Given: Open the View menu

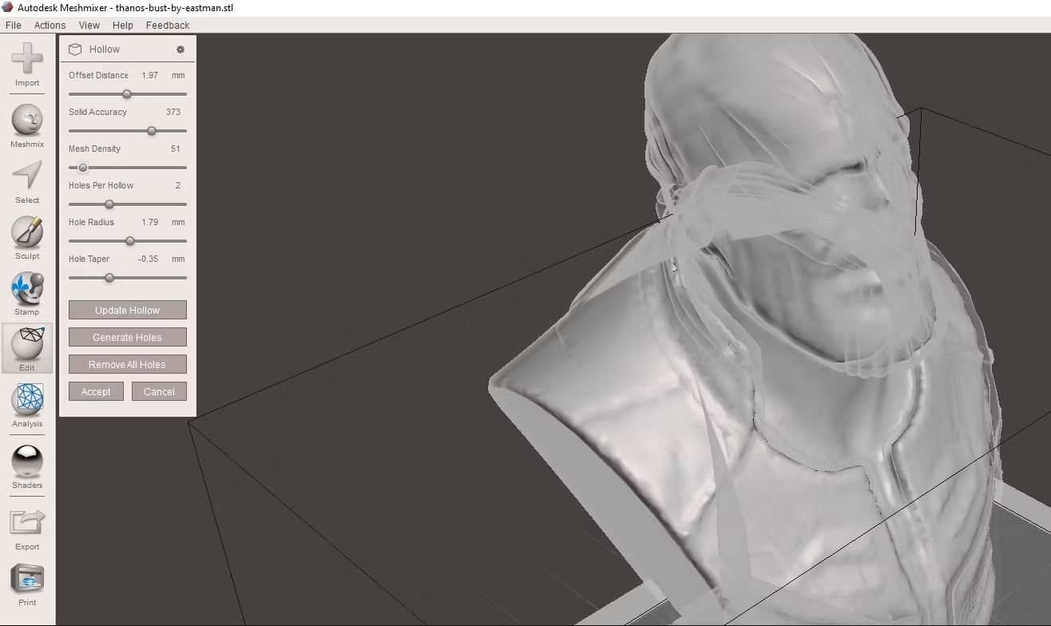Looking at the screenshot, I should (x=89, y=25).
